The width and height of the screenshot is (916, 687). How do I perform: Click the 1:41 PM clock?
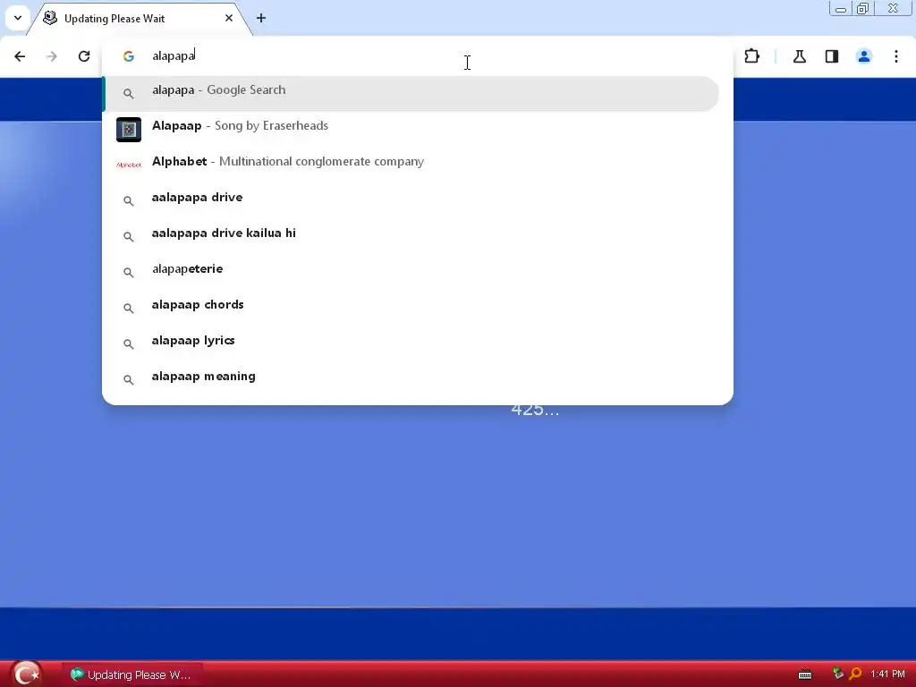click(887, 674)
